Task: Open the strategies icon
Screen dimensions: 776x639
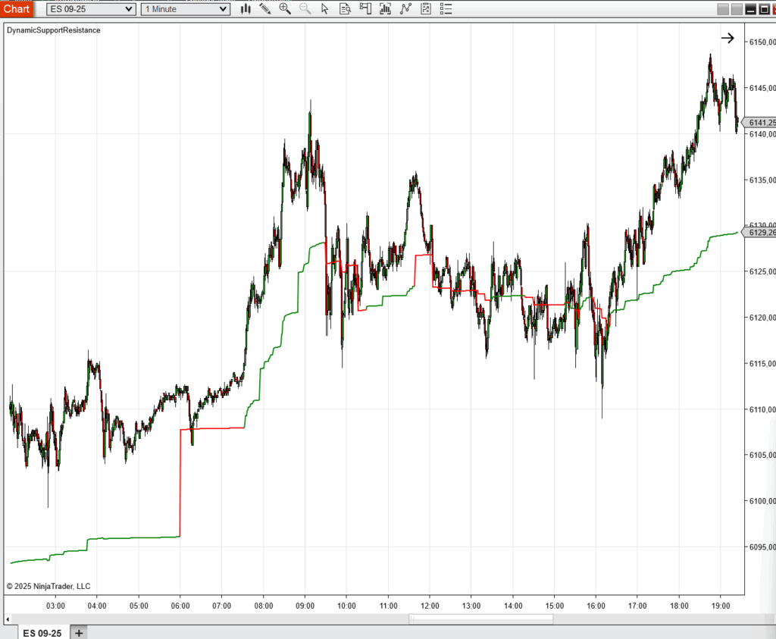Action: coord(426,9)
